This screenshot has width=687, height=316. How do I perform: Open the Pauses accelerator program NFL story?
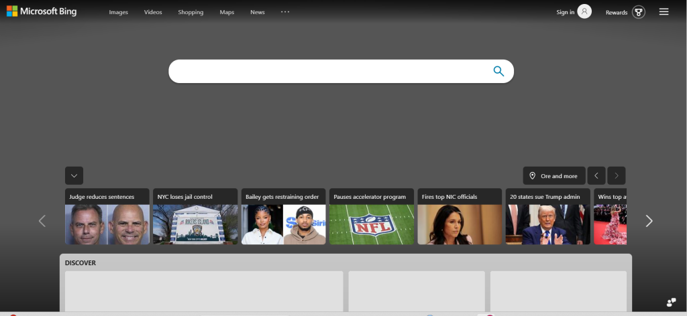click(372, 216)
